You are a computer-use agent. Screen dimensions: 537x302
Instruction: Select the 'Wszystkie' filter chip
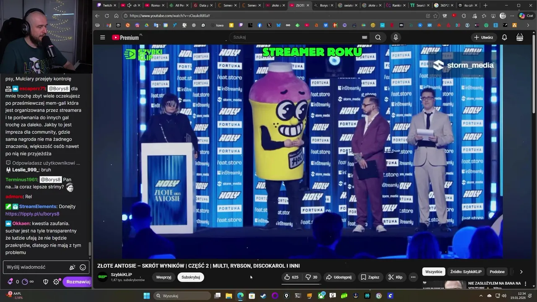pos(434,271)
